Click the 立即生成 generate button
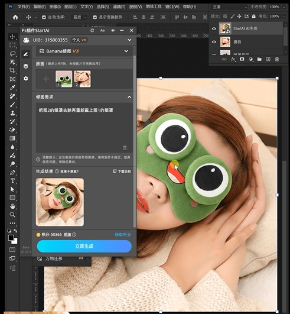 tap(84, 246)
